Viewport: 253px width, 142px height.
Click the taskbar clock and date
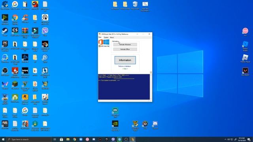(242, 139)
